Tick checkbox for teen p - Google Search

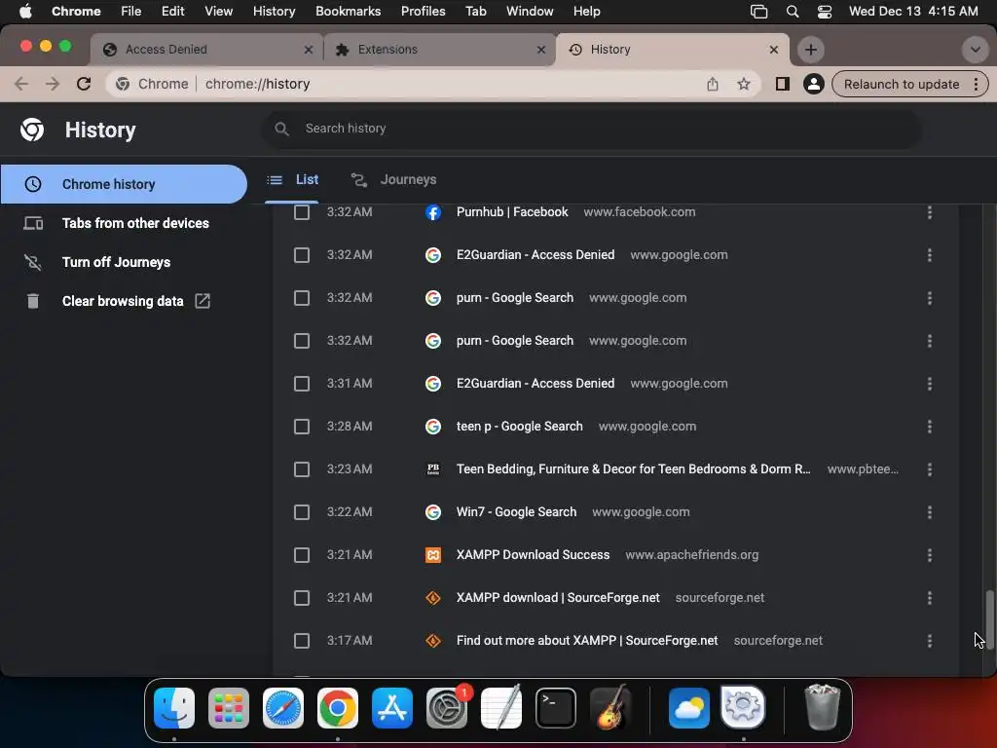pos(302,427)
